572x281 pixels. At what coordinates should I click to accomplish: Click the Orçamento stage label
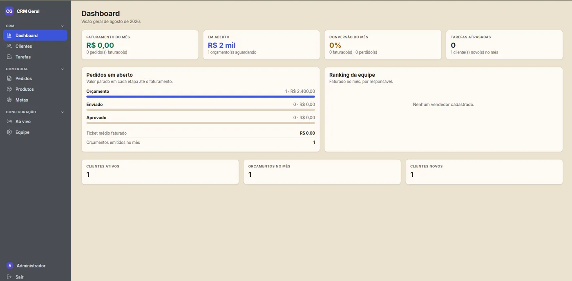point(98,91)
